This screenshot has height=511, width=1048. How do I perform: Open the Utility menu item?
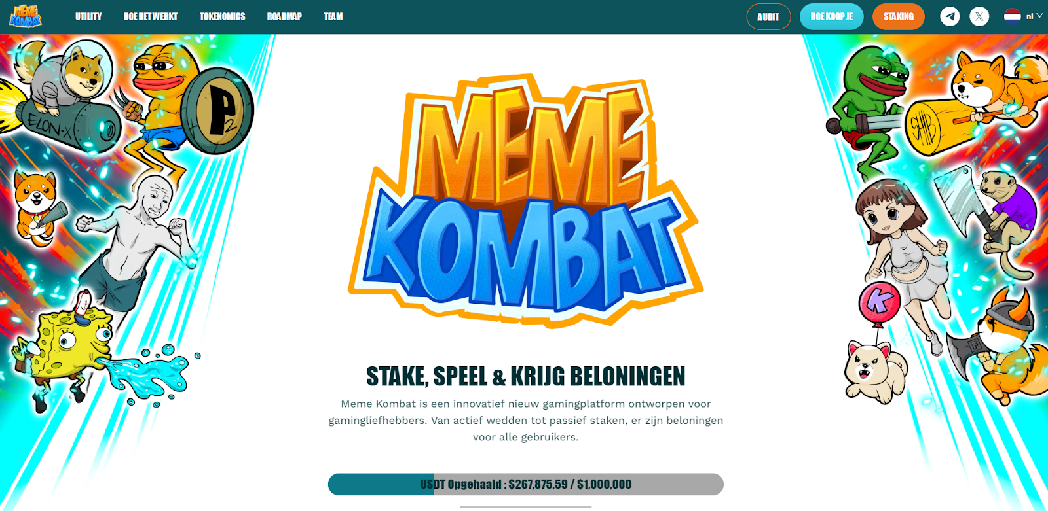(x=88, y=16)
